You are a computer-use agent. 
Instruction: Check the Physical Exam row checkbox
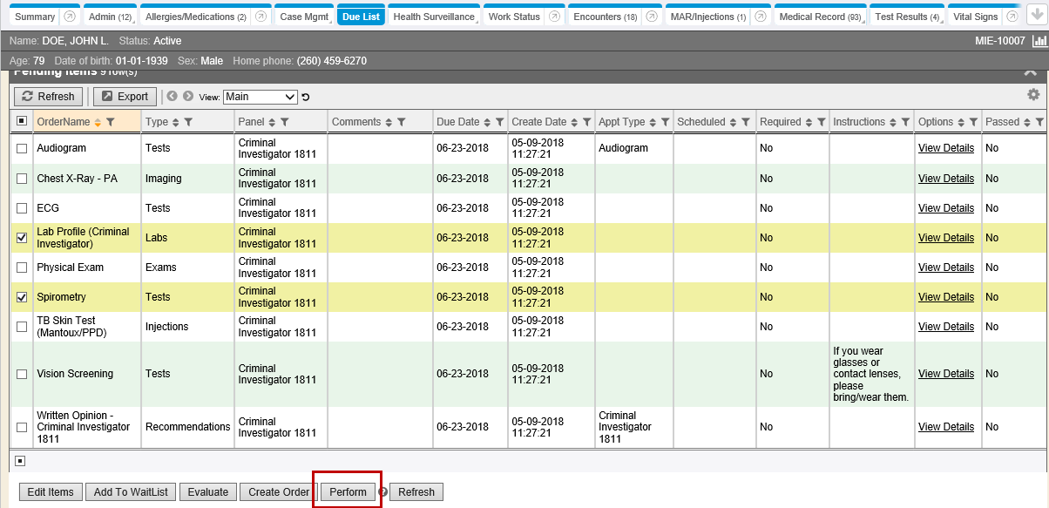[x=22, y=268]
